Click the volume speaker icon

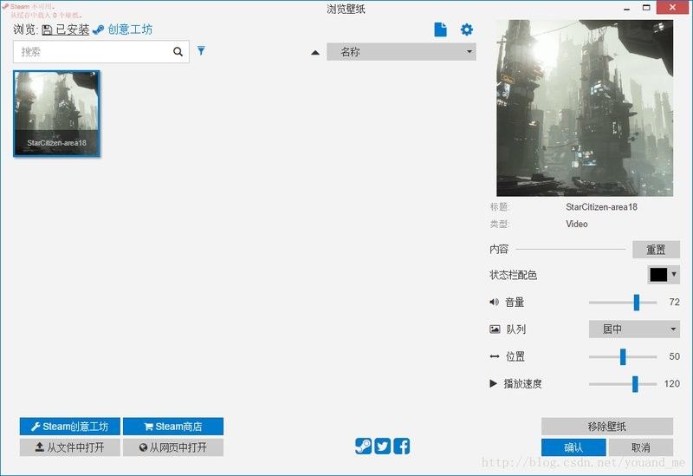coord(494,302)
